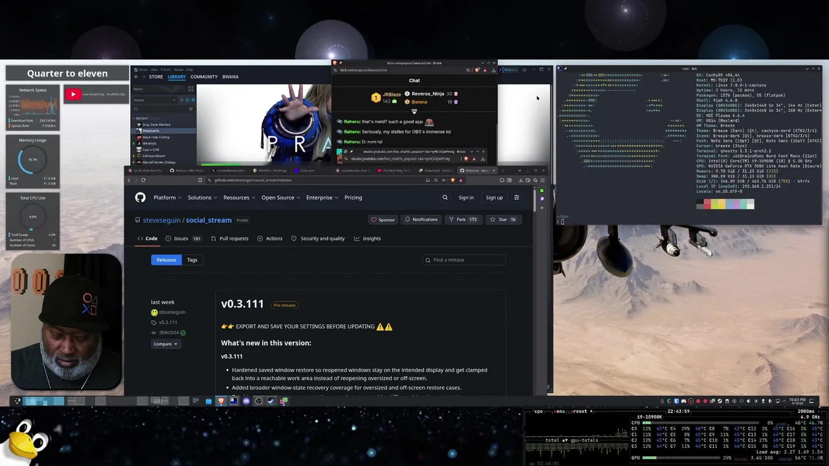This screenshot has height=466, width=829.
Task: Open Steam from the taskbar
Action: point(271,401)
